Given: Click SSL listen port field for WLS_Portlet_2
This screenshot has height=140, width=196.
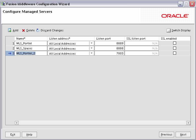Looking at the screenshot, I should pyautogui.click(x=142, y=53).
